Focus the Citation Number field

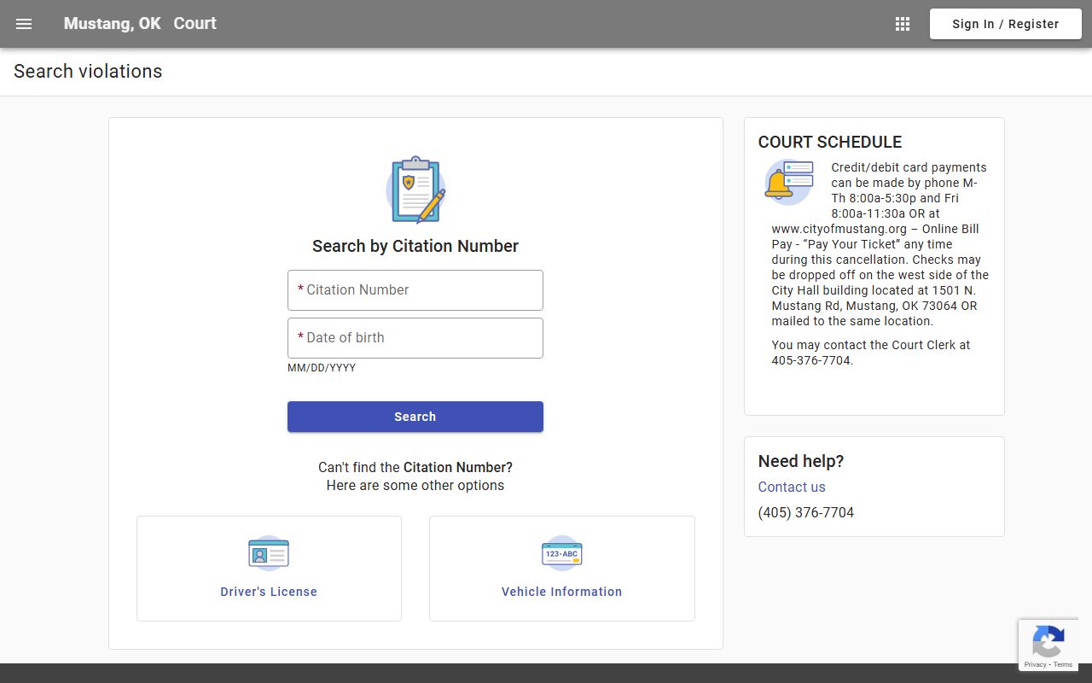(x=415, y=290)
